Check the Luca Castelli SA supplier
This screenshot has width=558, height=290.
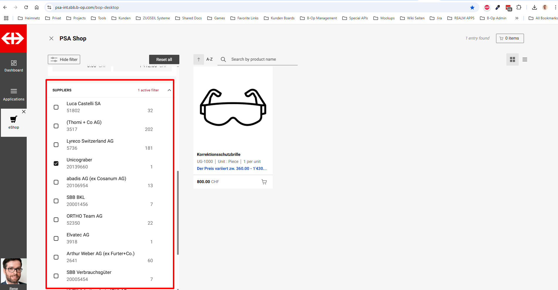[x=56, y=107]
